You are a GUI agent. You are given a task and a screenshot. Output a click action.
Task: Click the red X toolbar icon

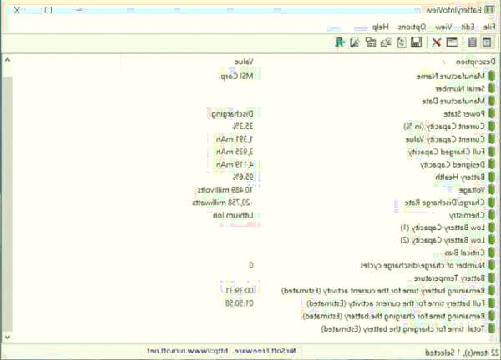tap(436, 42)
